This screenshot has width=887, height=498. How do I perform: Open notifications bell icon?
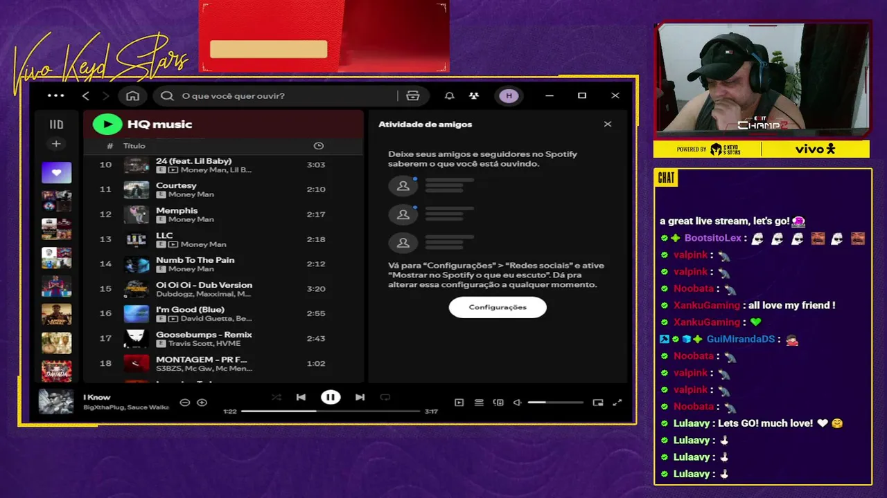click(449, 96)
